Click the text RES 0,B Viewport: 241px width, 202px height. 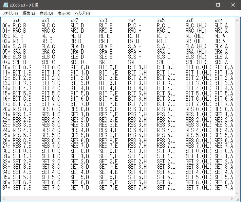(x=22, y=109)
